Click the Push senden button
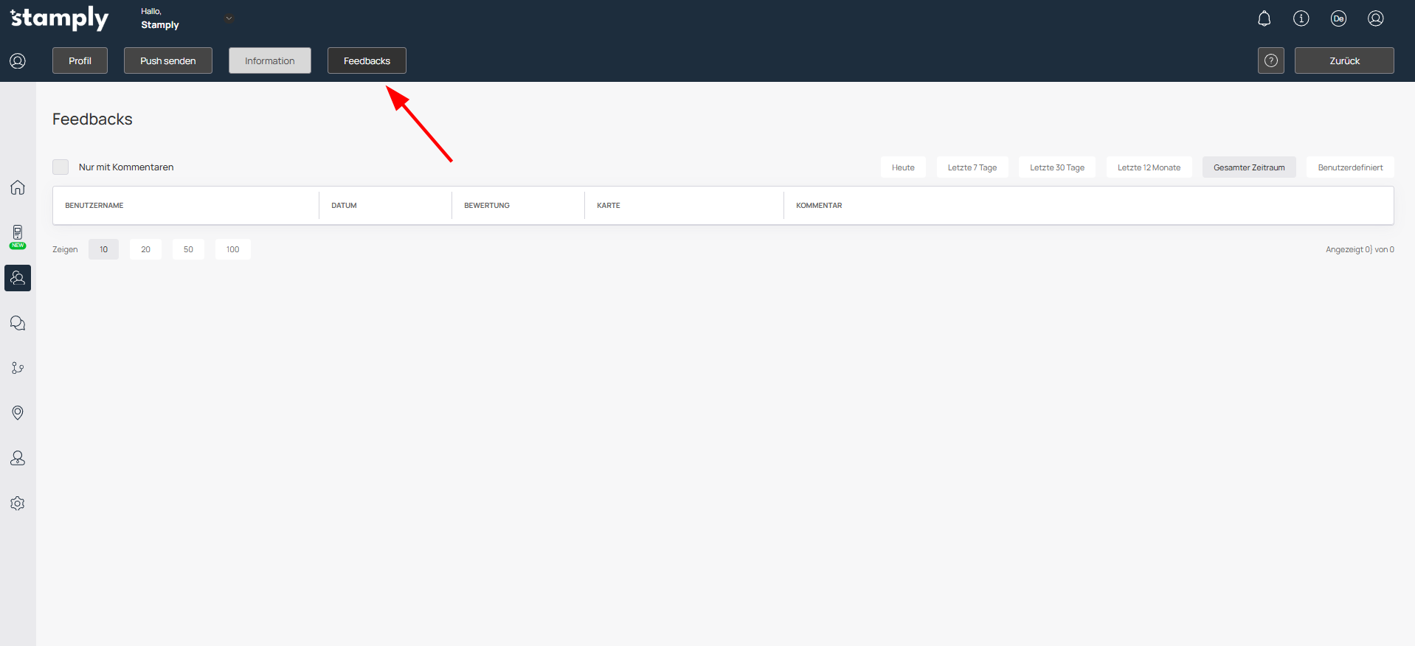Viewport: 1415px width, 646px height. pos(167,60)
